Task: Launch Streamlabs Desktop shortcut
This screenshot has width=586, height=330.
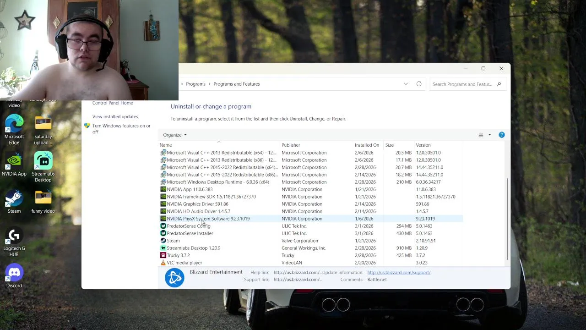Action: pyautogui.click(x=43, y=167)
